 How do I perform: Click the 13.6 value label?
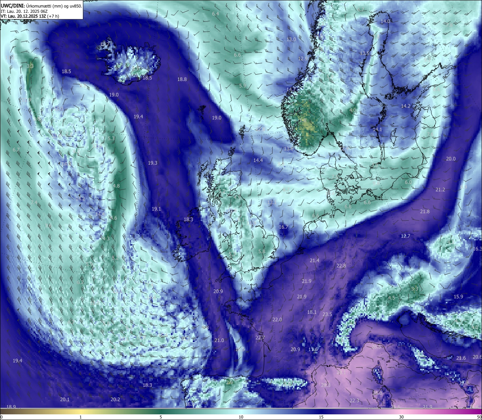288,149
